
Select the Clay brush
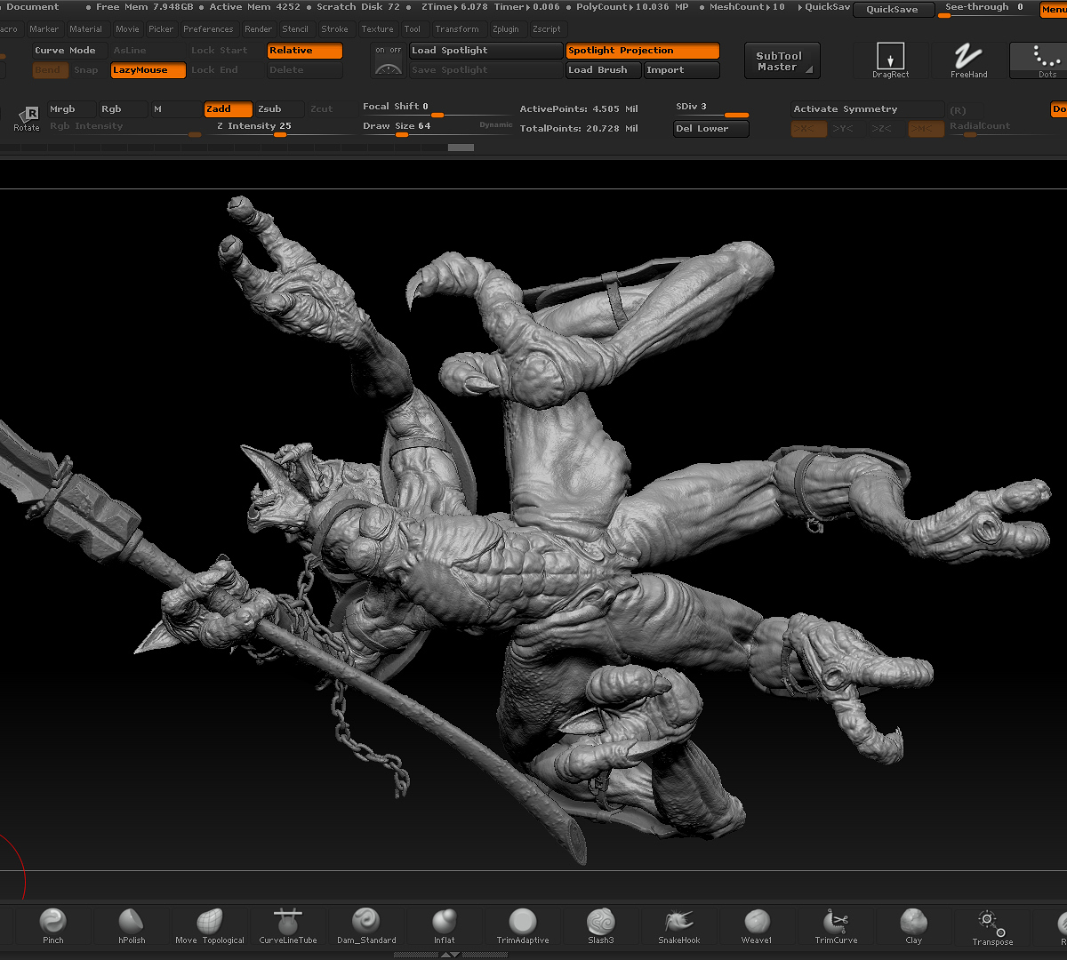[914, 925]
